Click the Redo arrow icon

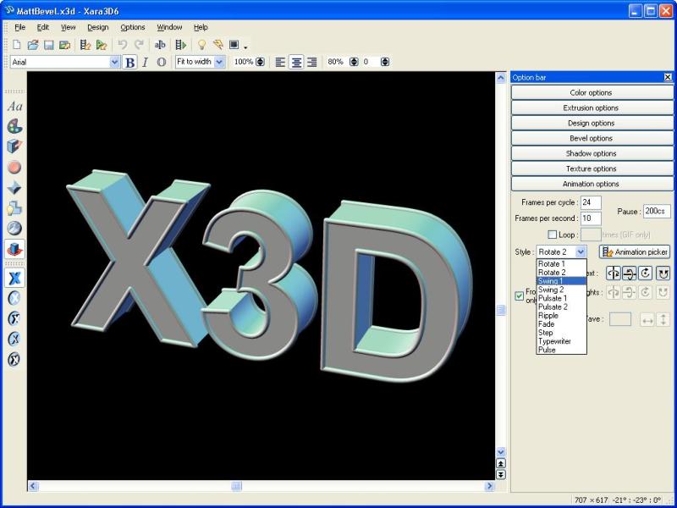pos(139,45)
